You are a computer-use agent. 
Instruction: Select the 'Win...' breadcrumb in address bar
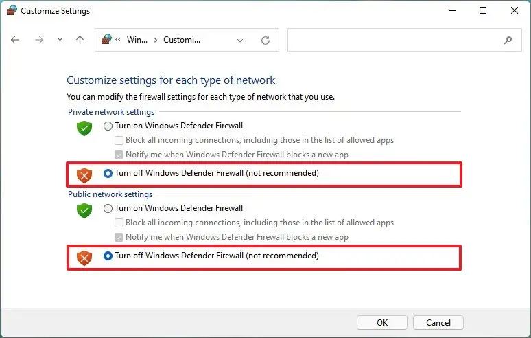click(137, 40)
